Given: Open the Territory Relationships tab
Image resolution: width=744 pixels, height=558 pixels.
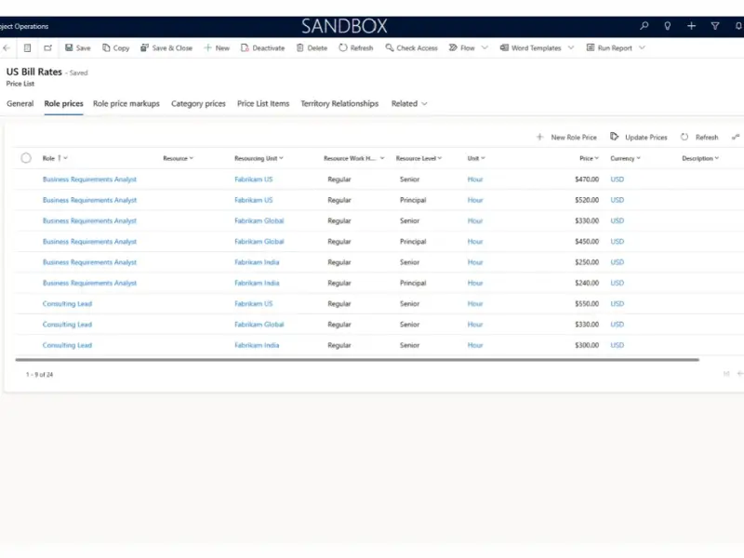Looking at the screenshot, I should click(x=339, y=104).
